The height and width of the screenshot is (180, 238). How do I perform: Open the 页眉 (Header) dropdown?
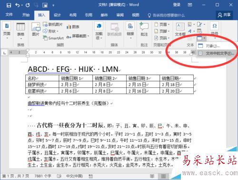[x=162, y=24]
